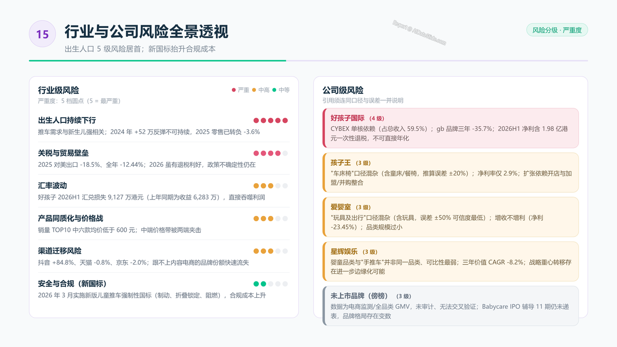Click the 公司级风险 panel heading

(343, 90)
